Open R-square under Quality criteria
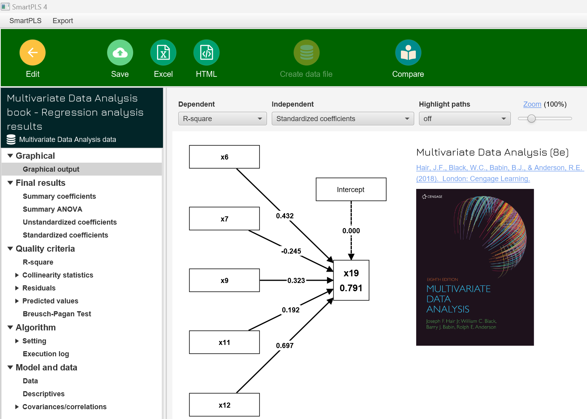Viewport: 587px width, 419px height. coord(38,262)
